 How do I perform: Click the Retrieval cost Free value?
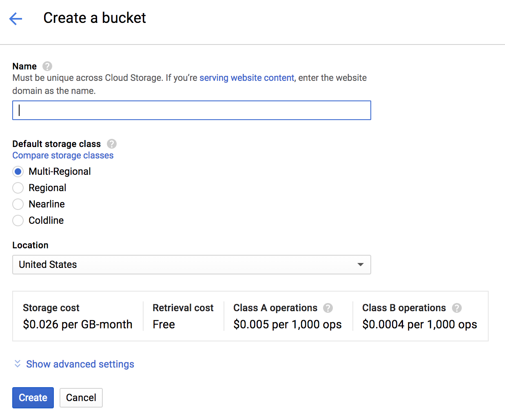[164, 324]
